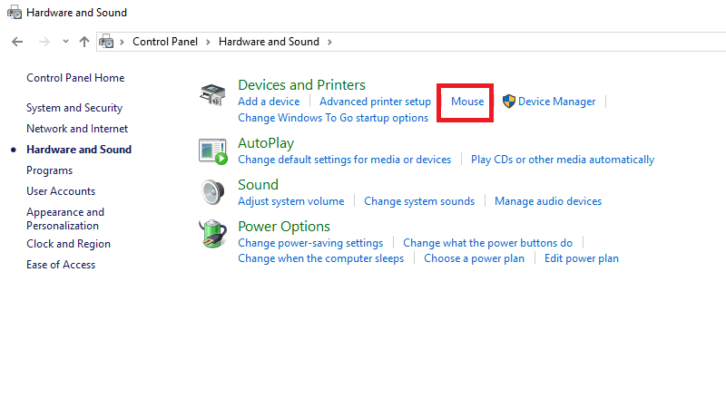Click the Back arrow navigation button
726x408 pixels.
coord(17,42)
